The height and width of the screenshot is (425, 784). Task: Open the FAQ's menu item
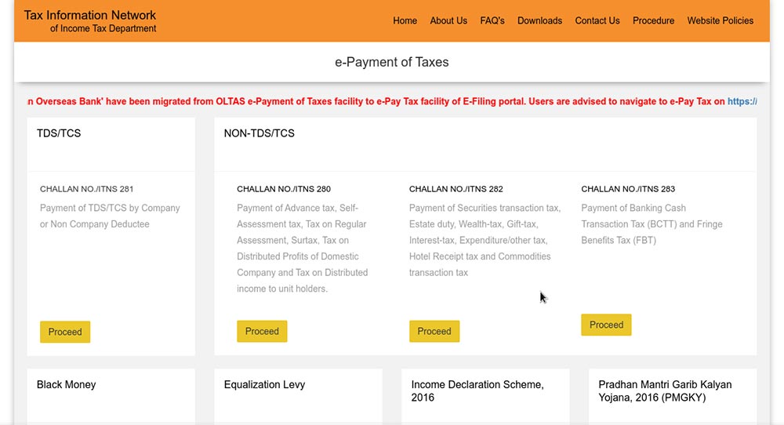492,20
